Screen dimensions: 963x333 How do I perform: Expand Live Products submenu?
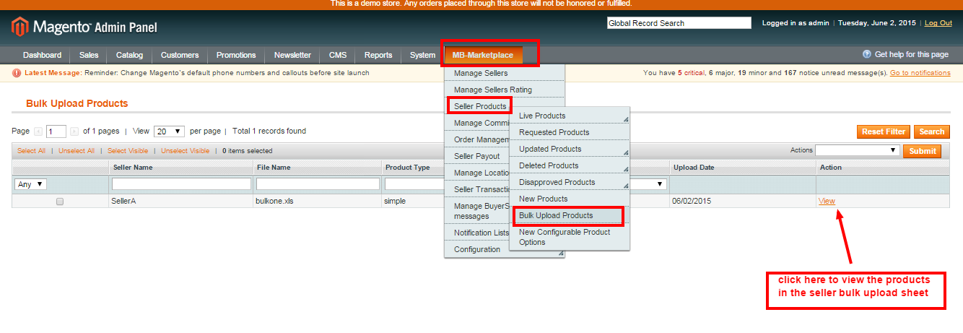point(626,120)
